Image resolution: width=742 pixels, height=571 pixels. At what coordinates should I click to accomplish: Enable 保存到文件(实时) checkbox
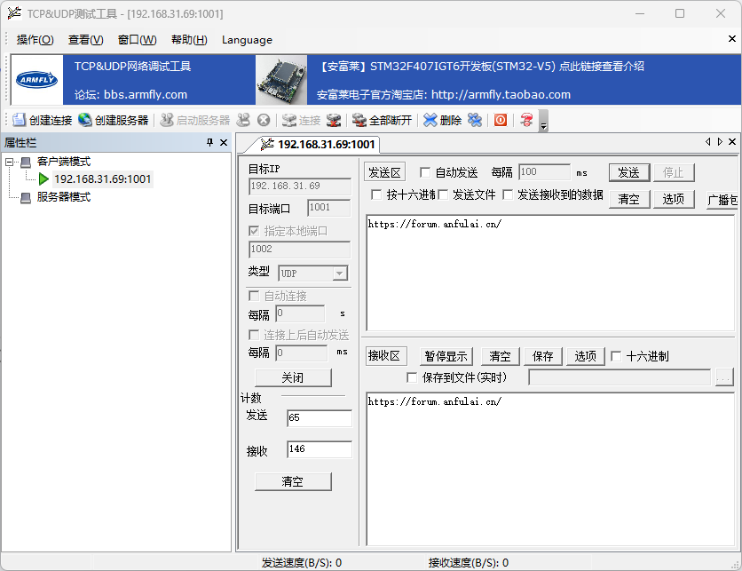tap(412, 377)
